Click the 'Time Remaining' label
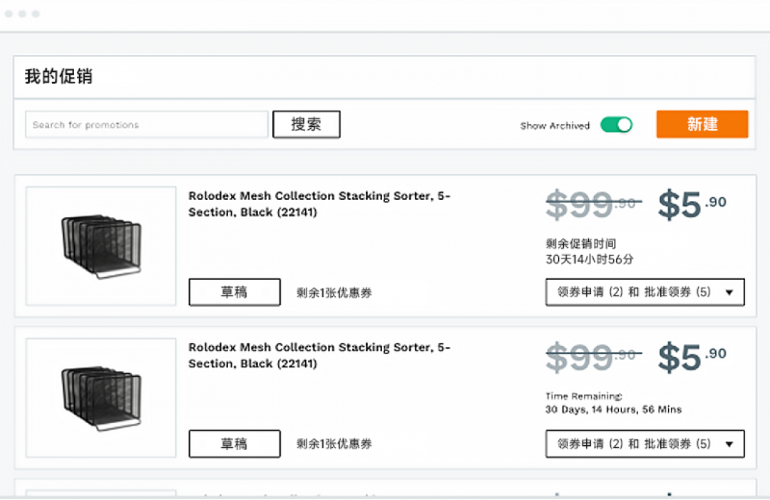This screenshot has width=770, height=500. tap(584, 396)
